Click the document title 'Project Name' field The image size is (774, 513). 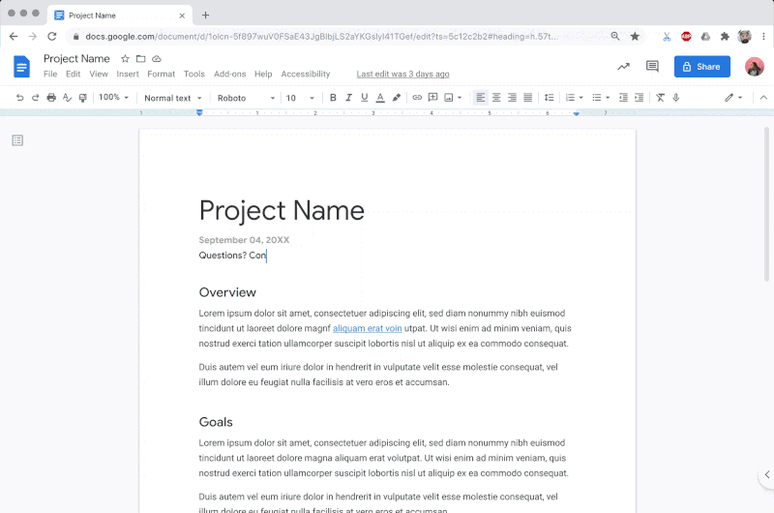click(76, 59)
